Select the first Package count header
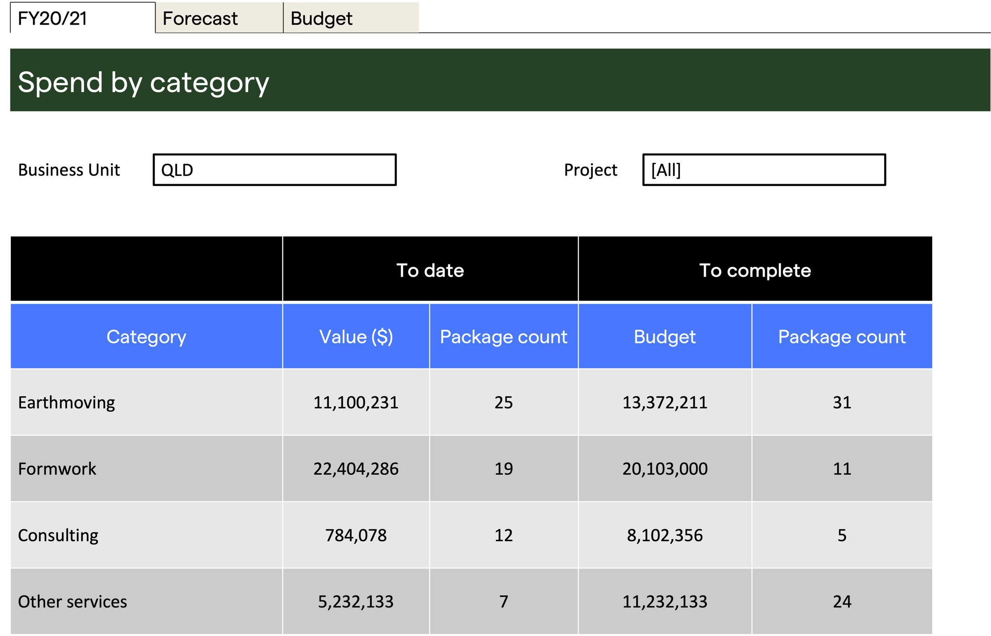The height and width of the screenshot is (636, 991). 503,336
